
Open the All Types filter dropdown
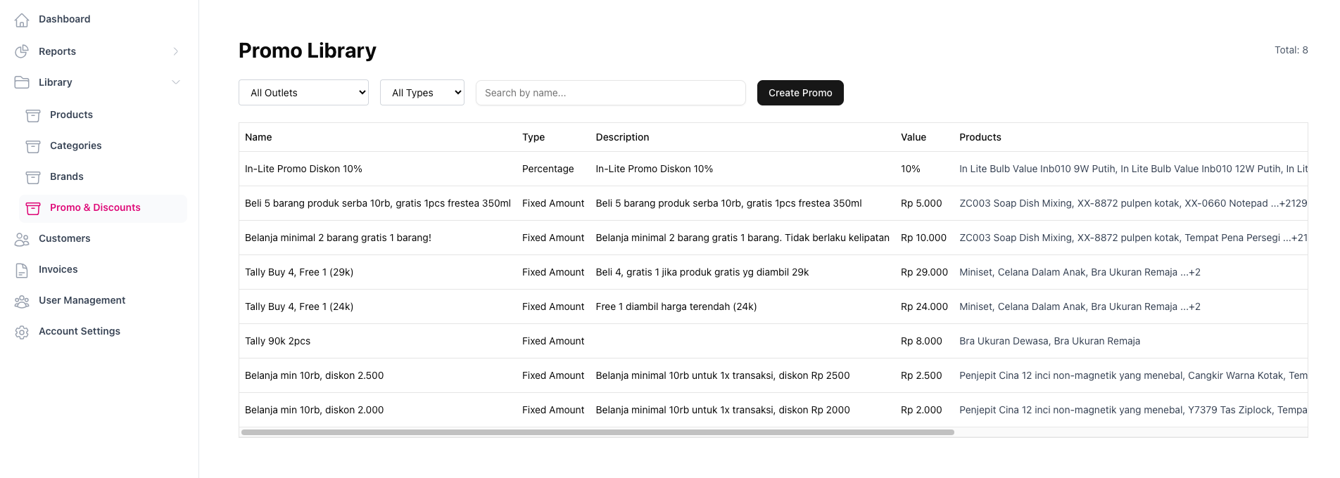tap(422, 93)
